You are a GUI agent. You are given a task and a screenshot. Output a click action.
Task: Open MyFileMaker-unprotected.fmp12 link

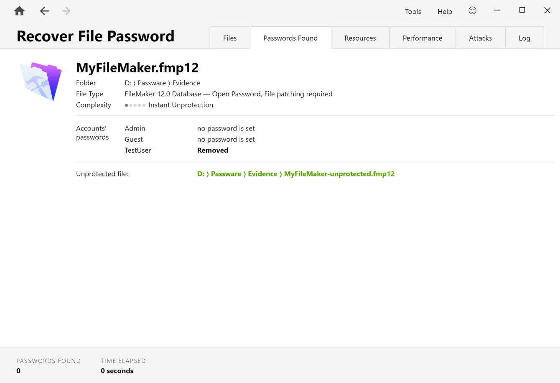point(339,174)
